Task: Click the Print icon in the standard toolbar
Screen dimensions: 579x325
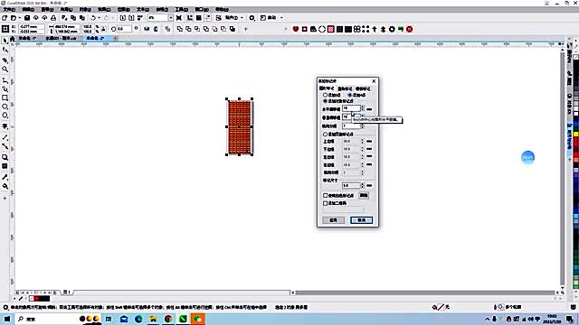Action: (53, 18)
